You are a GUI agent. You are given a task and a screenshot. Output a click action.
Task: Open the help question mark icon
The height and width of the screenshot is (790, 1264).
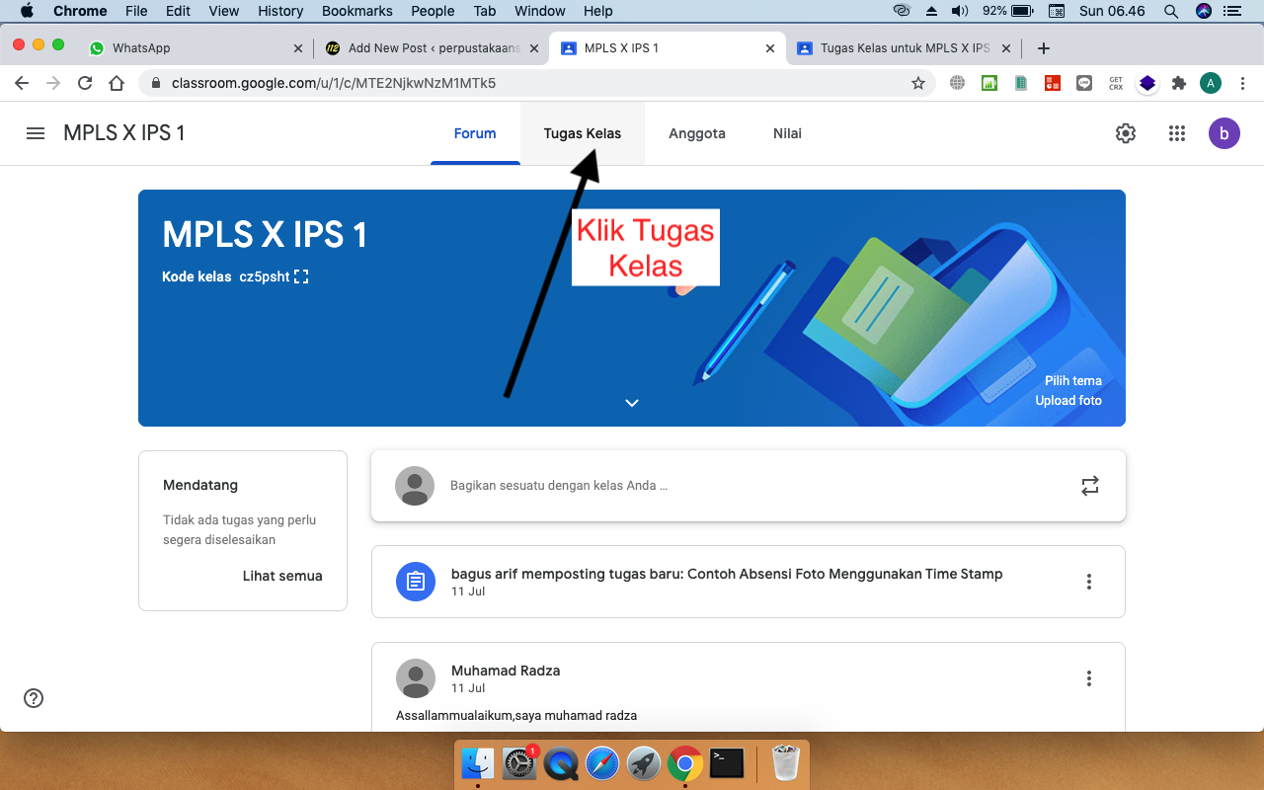pos(34,698)
